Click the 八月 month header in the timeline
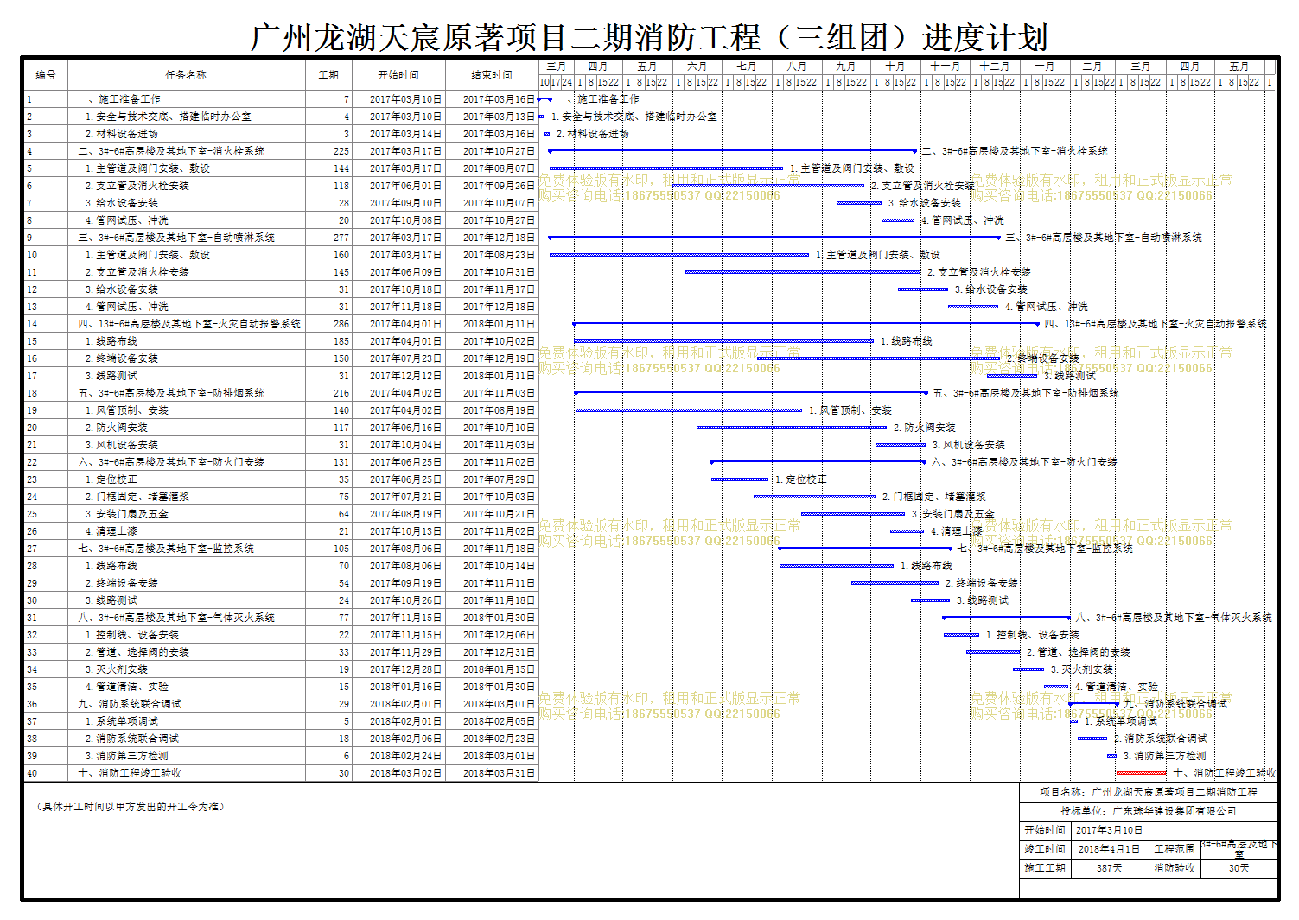The image size is (1299, 920). tap(796, 67)
